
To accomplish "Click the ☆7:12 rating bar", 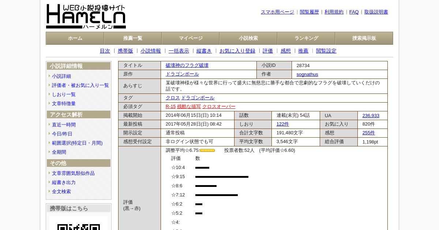I will (217, 195).
